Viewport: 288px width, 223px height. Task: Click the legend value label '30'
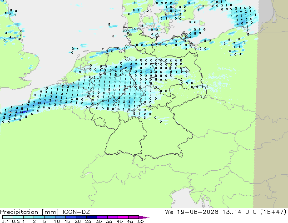(99, 221)
